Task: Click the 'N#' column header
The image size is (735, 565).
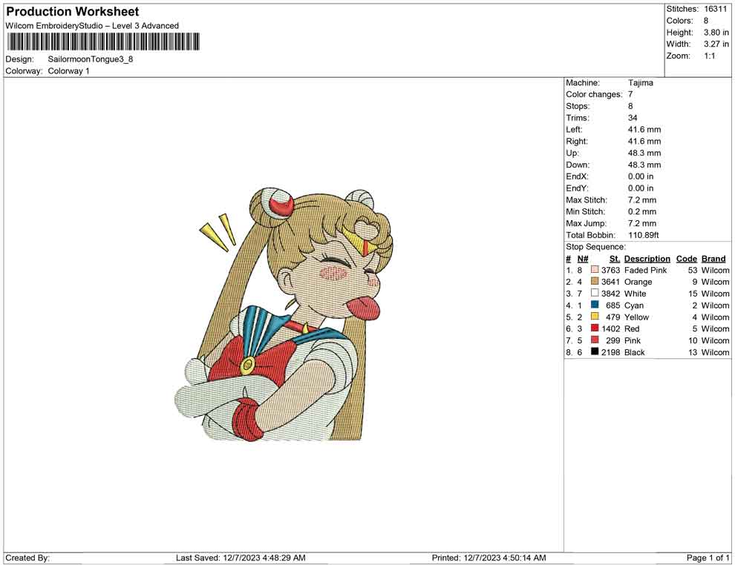Action: coord(583,259)
